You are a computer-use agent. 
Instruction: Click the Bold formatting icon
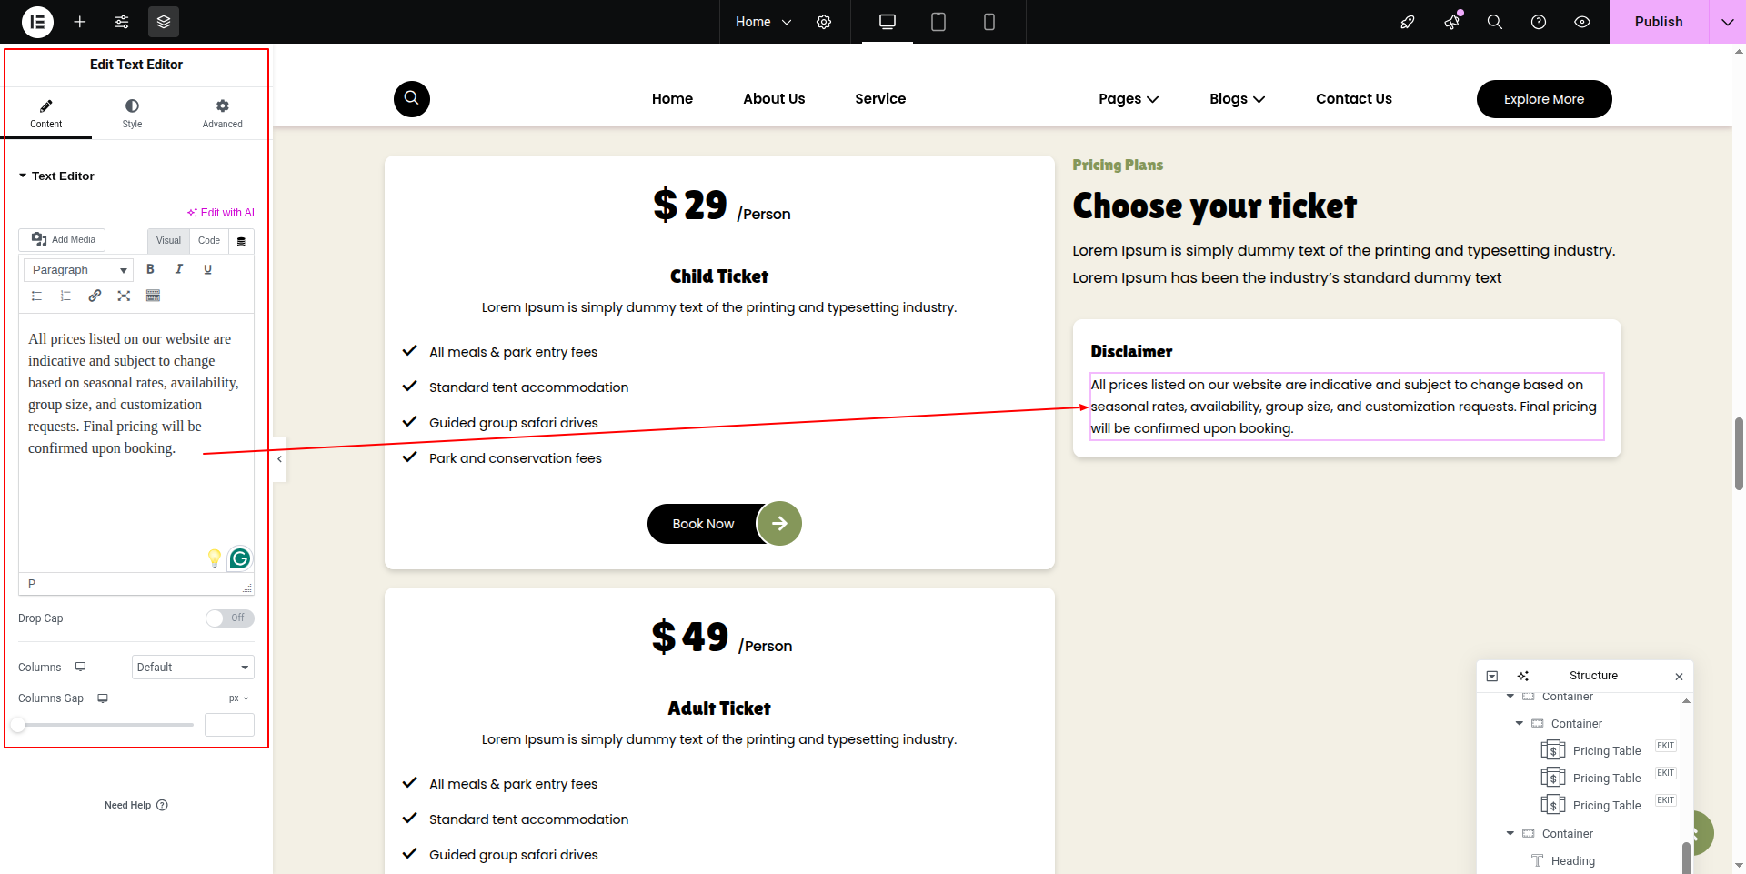pyautogui.click(x=150, y=269)
